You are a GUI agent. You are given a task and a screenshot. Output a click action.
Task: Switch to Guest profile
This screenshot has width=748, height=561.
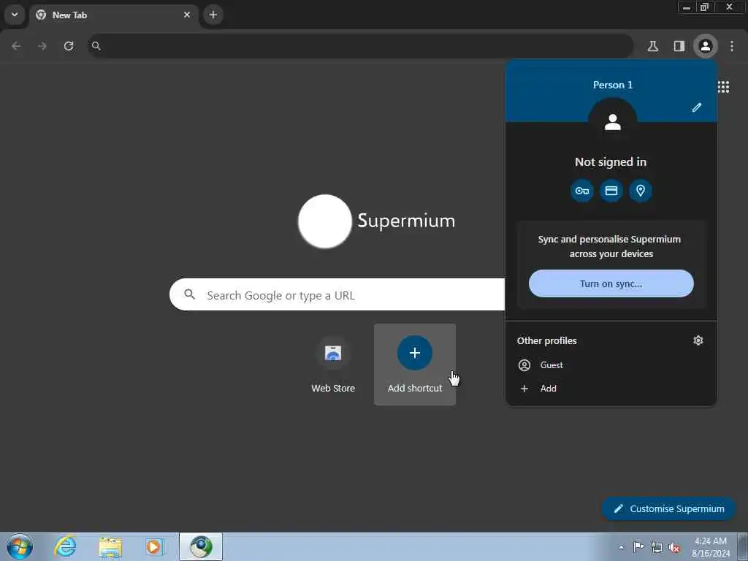click(x=611, y=365)
